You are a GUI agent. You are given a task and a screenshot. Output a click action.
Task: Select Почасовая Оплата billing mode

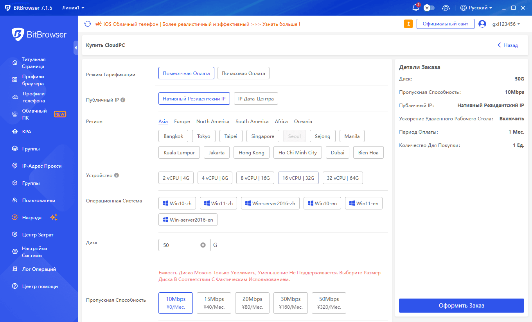tap(243, 73)
